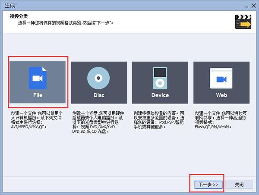Close the 生成 dialog with X
The width and height of the screenshot is (259, 195).
254,6
